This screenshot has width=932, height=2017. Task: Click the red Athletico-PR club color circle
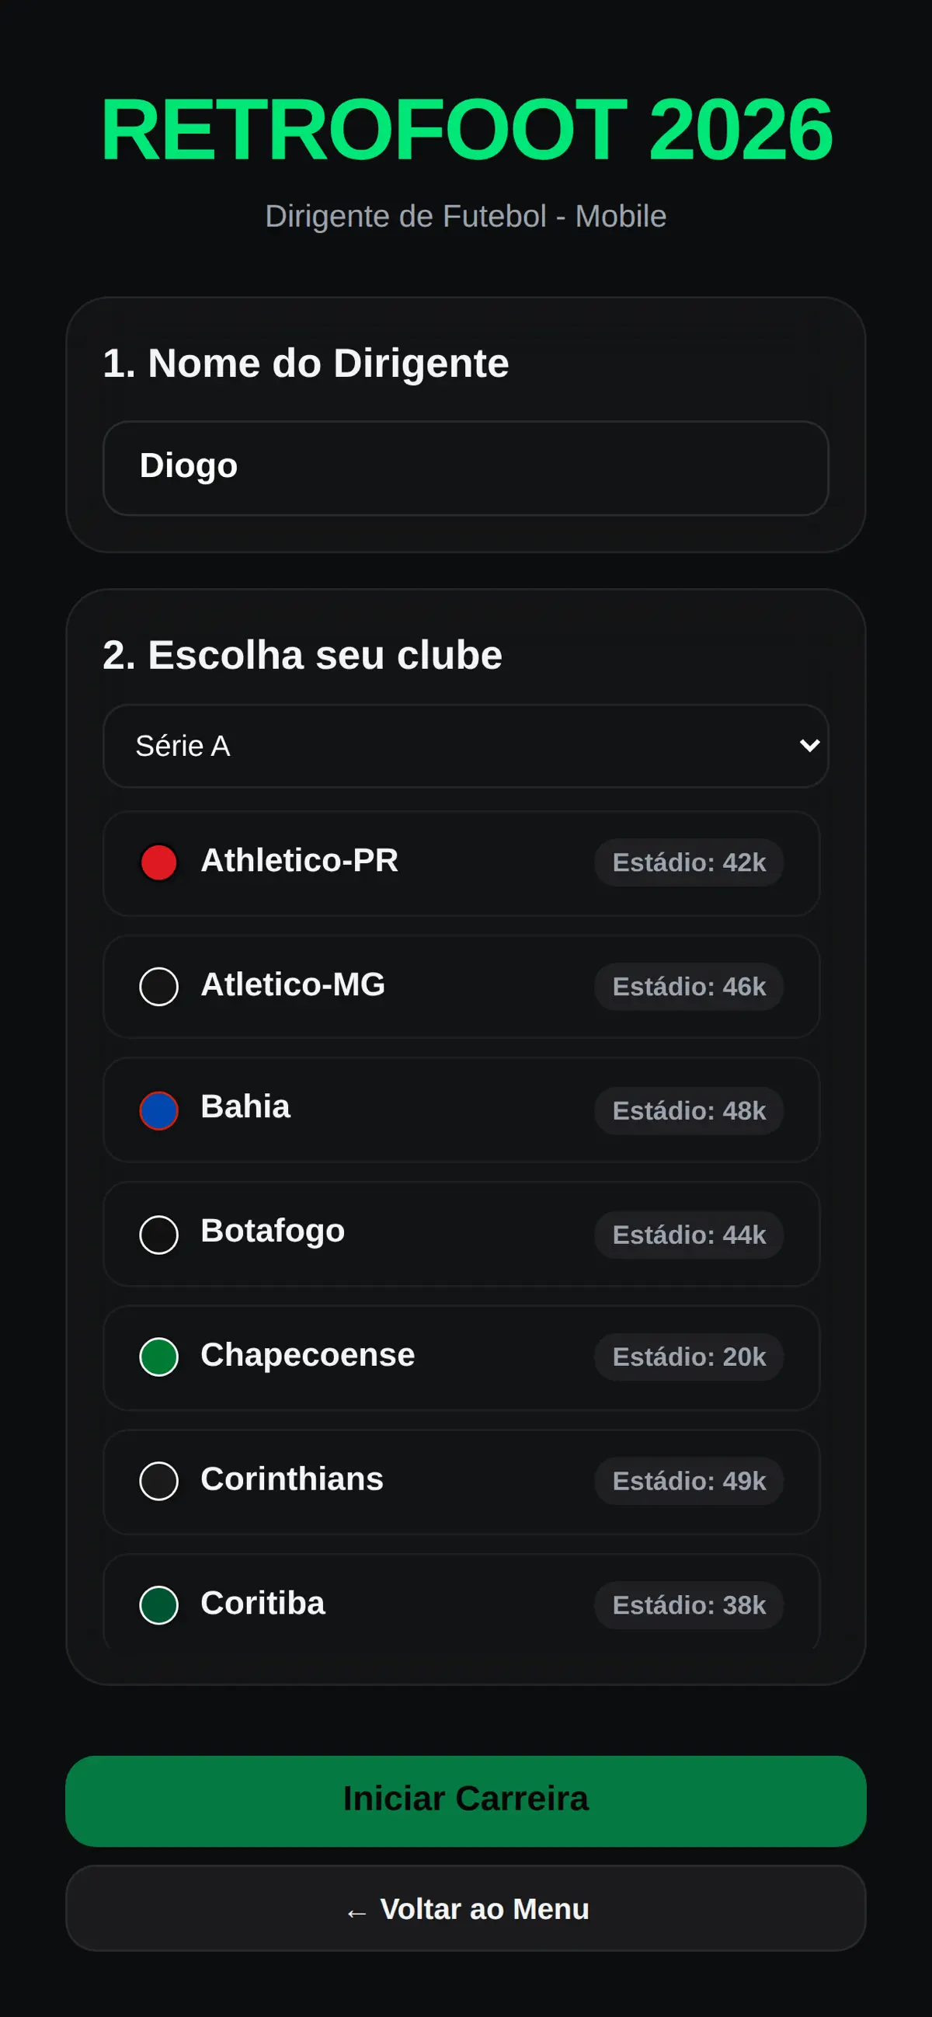[x=159, y=862]
